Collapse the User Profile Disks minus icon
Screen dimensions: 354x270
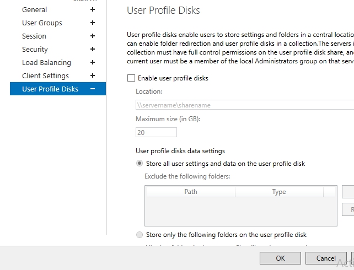[93, 89]
